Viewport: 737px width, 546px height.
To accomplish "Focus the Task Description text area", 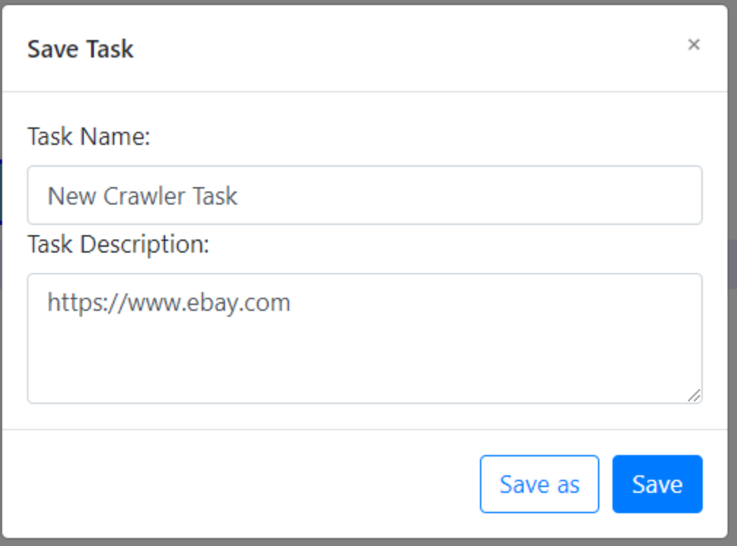I will pyautogui.click(x=365, y=339).
